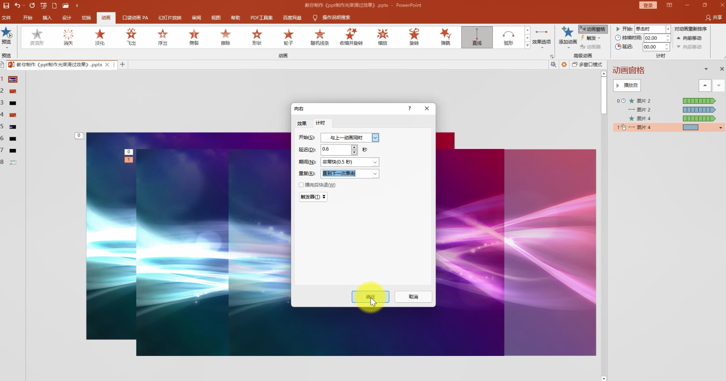The width and height of the screenshot is (726, 381).
Task: Redo the last action
Action: tap(32, 6)
